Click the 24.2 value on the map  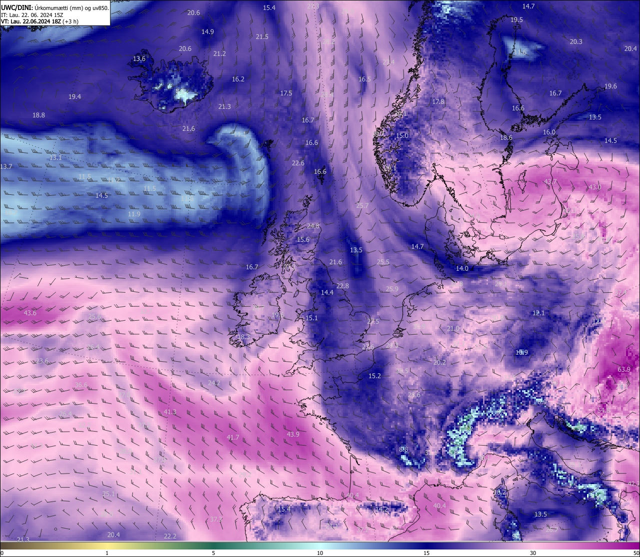click(x=214, y=383)
